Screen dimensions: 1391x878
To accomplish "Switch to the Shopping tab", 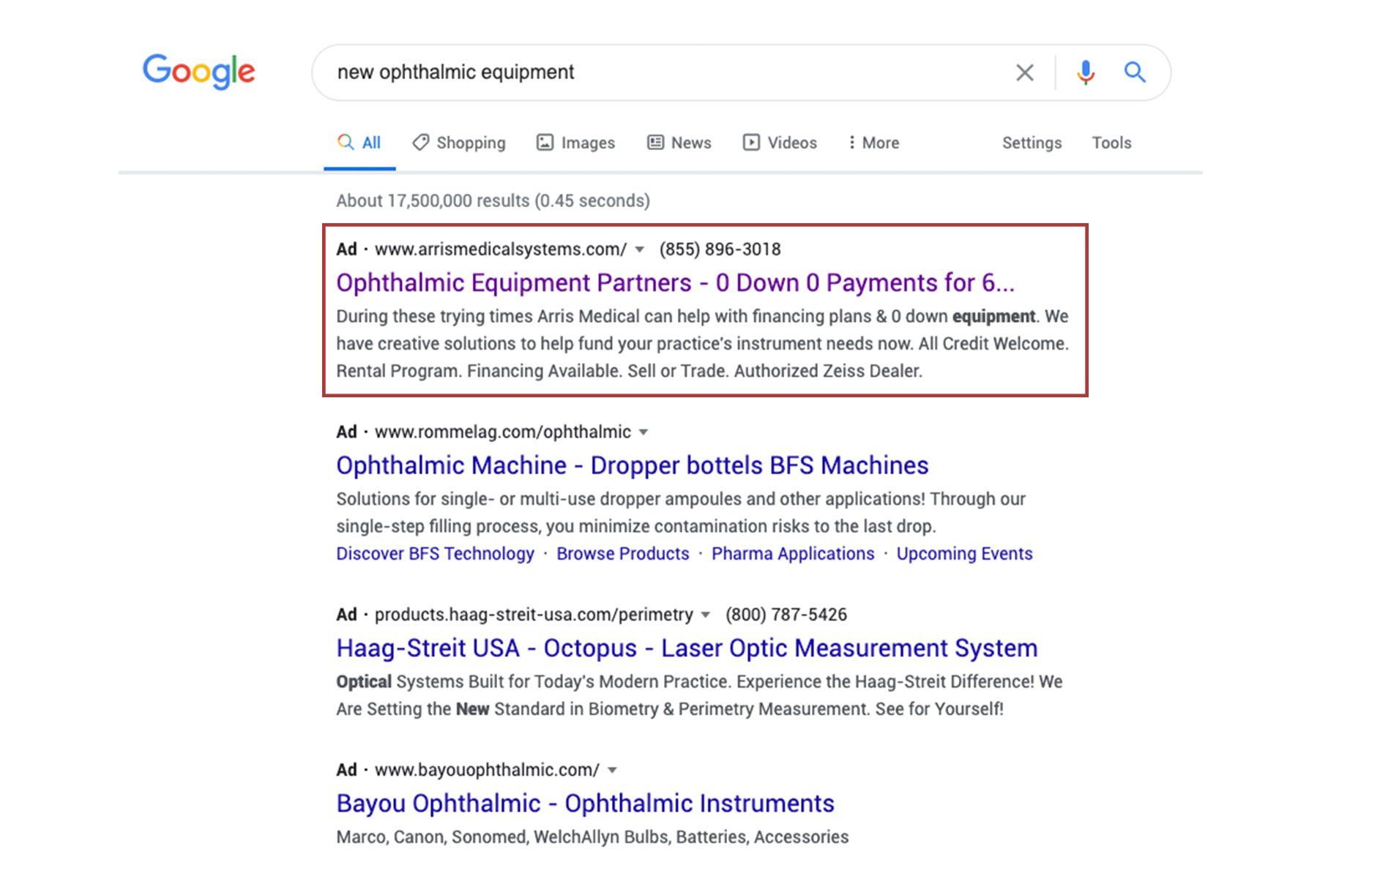I will coord(459,143).
